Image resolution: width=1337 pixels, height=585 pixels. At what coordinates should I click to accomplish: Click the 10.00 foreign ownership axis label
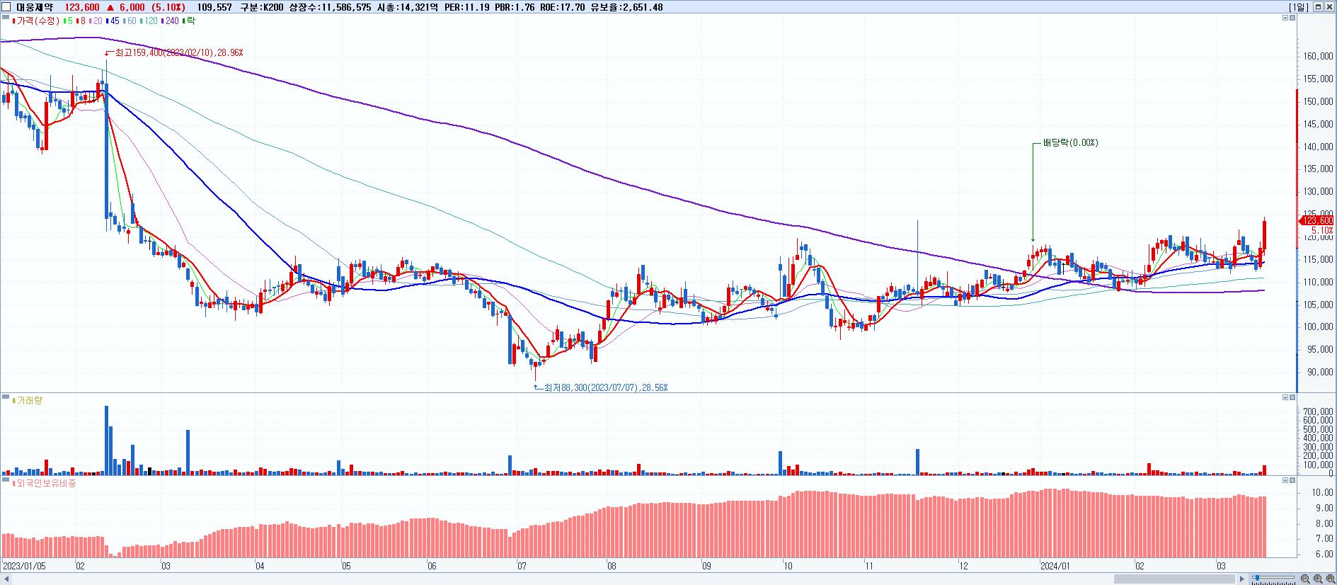coord(1322,492)
